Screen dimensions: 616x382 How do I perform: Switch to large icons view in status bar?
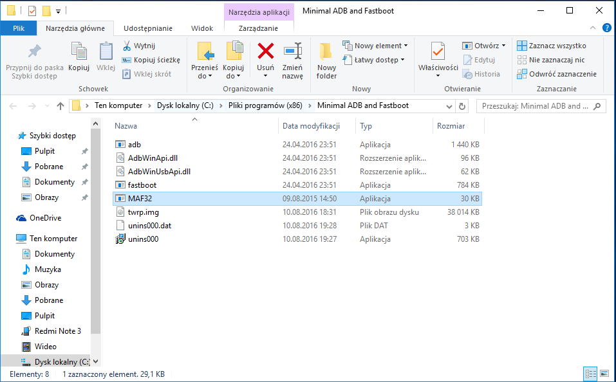[x=604, y=374]
